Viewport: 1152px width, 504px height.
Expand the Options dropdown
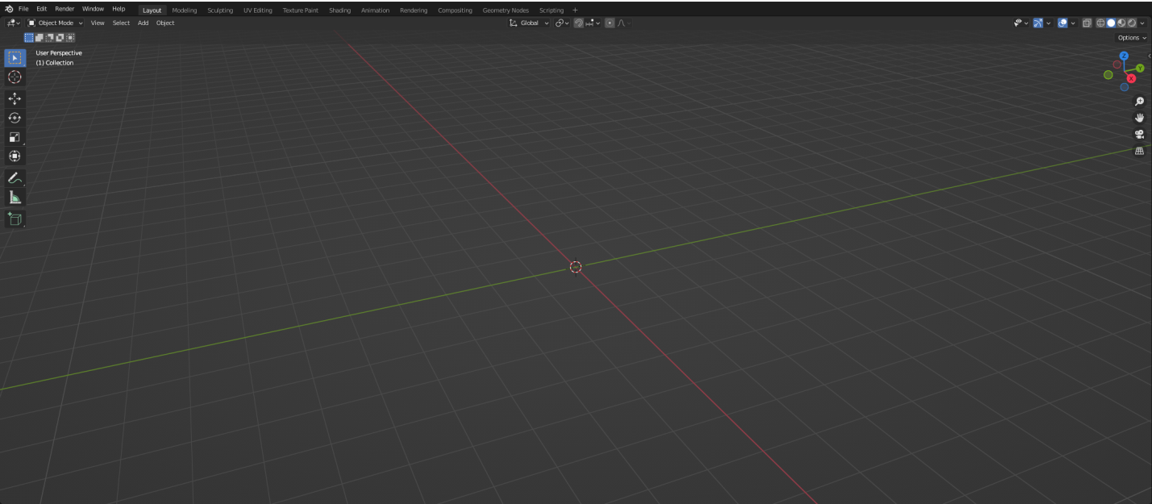click(x=1132, y=38)
